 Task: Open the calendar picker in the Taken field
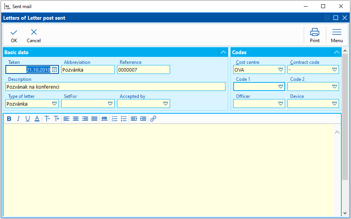click(54, 70)
